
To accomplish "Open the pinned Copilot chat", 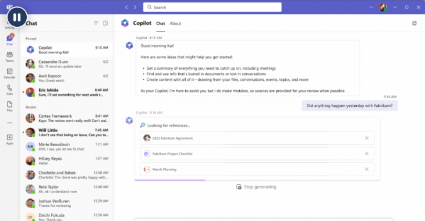I will pyautogui.click(x=67, y=50).
